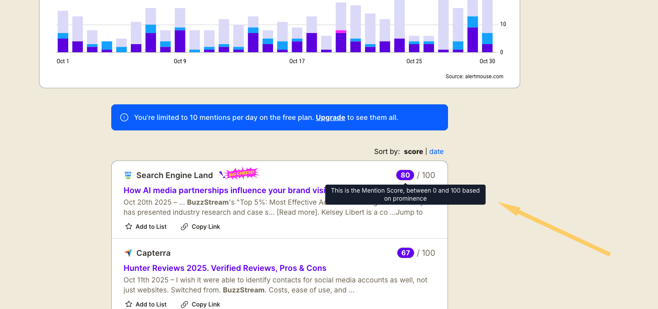Sort mentions by date

(x=436, y=151)
